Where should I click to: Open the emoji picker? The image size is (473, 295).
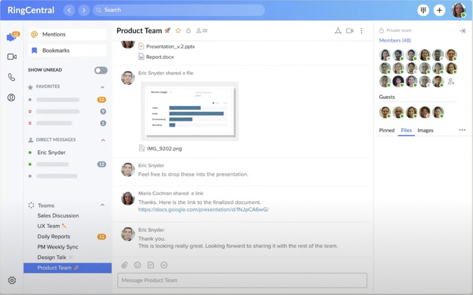click(x=137, y=265)
